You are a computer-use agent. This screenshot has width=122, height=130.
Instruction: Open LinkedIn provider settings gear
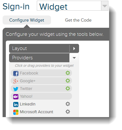click(68, 104)
